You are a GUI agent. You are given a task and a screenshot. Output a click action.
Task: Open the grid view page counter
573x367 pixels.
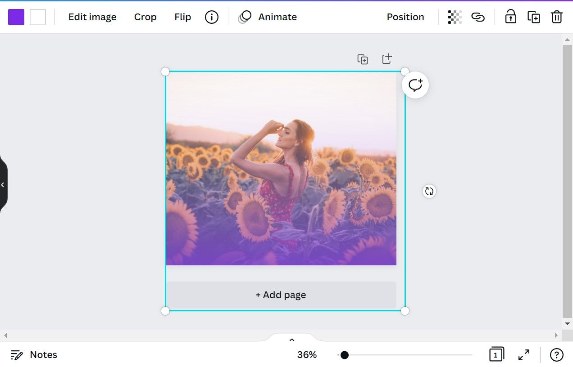pos(496,355)
